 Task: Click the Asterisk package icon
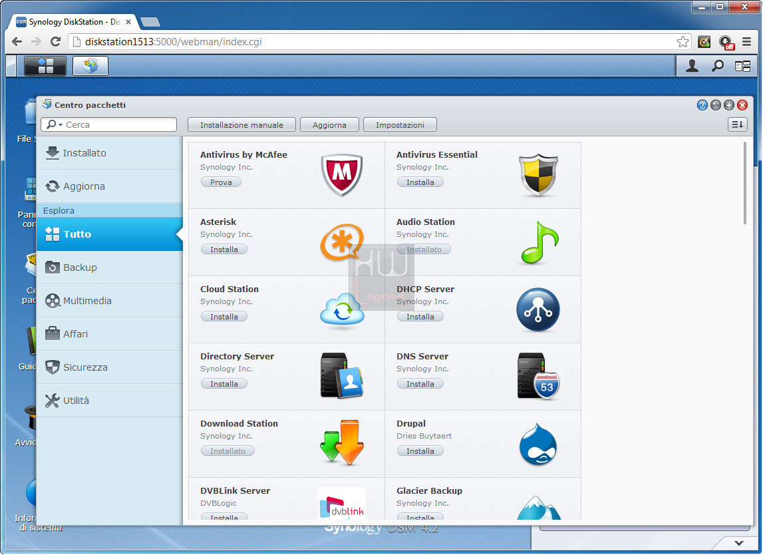pos(342,242)
